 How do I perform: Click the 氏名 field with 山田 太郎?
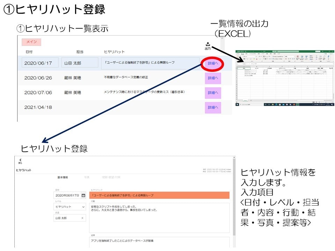click(70, 218)
